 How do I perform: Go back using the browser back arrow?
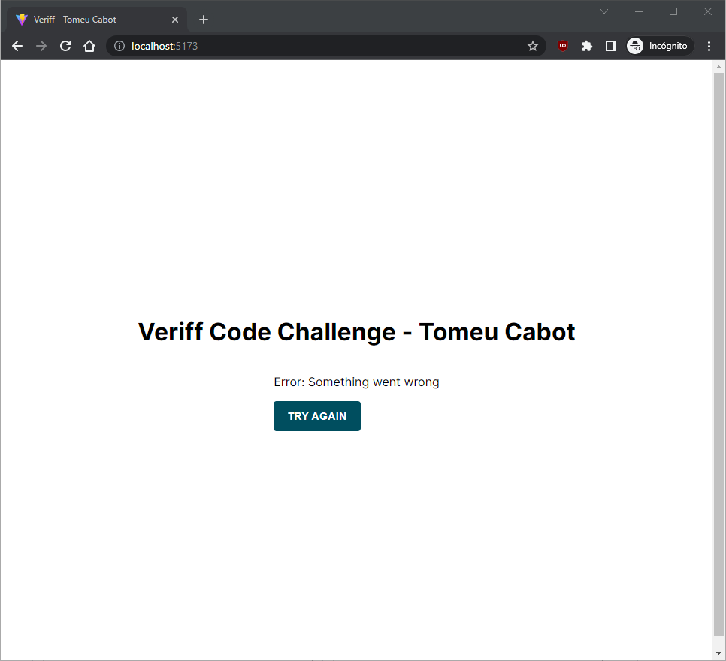tap(17, 46)
